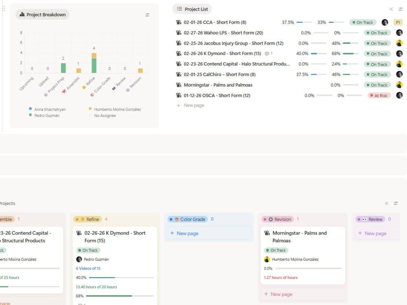Screen dimensions: 407x305
Task: Click 37.5% progress bar on CCA row
Action: pyautogui.click(x=304, y=22)
